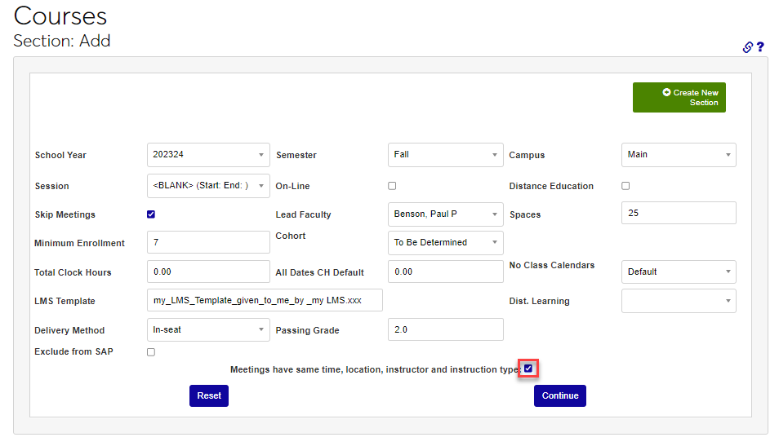Open the Cohort dropdown
This screenshot has height=446, width=779.
(445, 242)
